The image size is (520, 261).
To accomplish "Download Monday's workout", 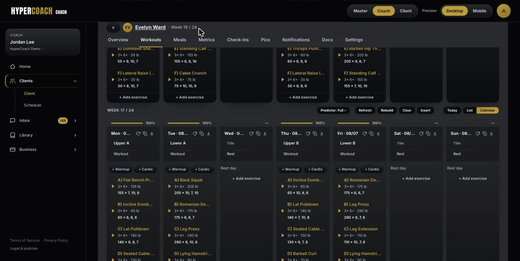I will tap(152, 133).
